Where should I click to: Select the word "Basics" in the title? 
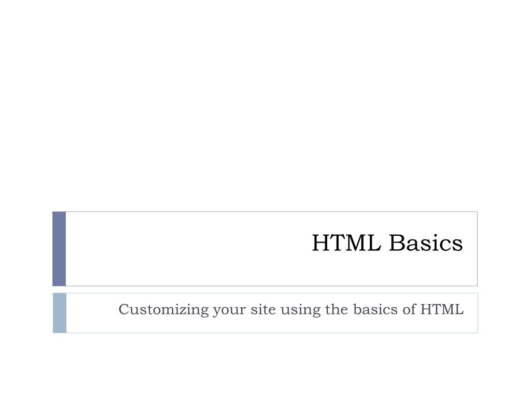point(426,243)
